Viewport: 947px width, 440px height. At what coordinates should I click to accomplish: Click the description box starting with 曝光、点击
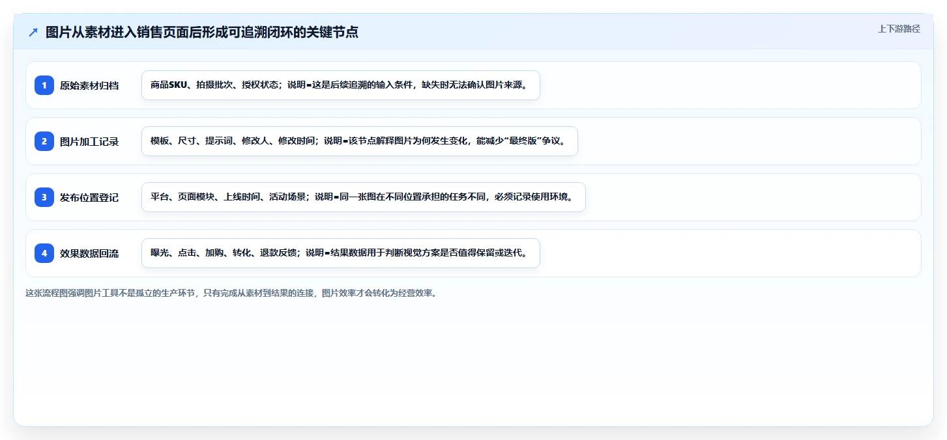click(341, 253)
